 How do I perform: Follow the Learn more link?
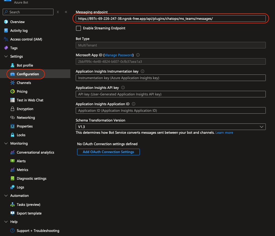click(224, 133)
